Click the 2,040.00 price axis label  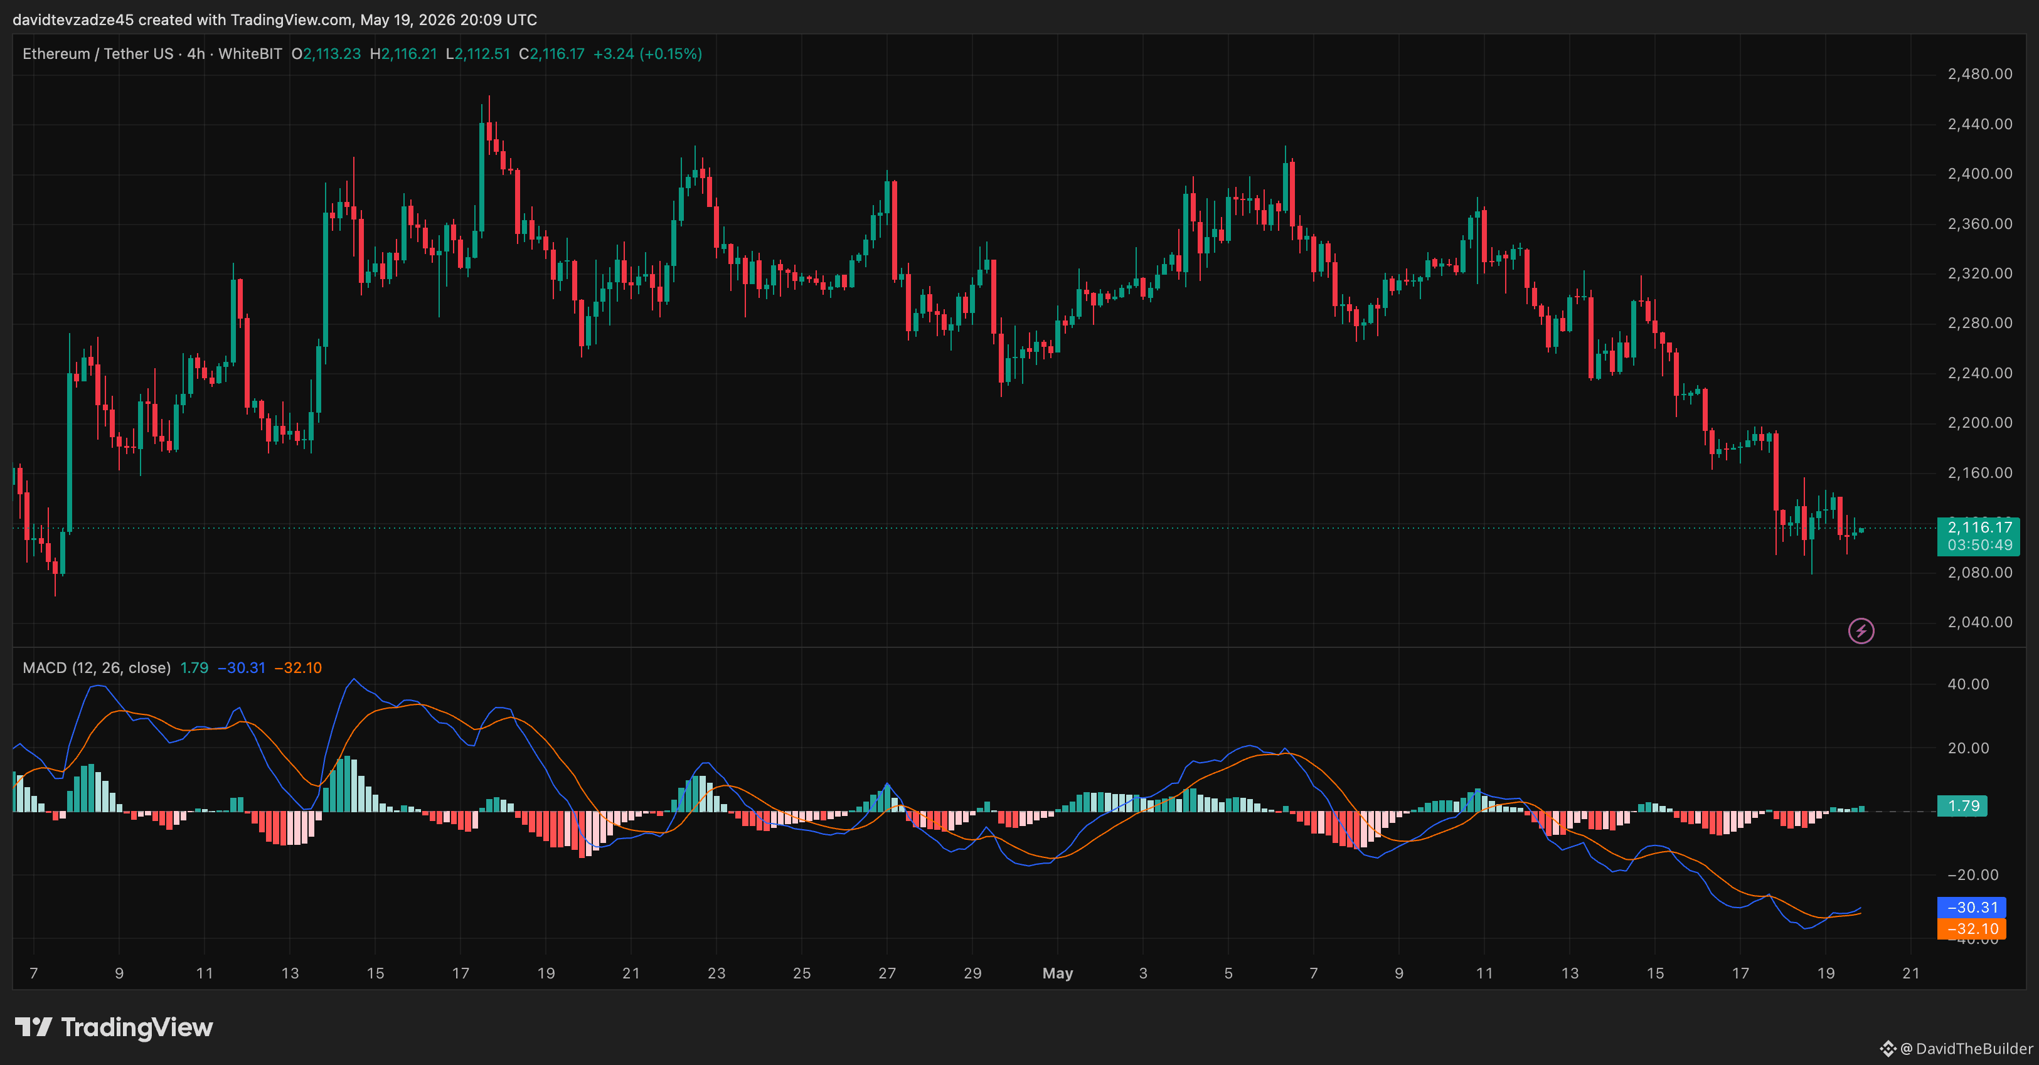(x=1979, y=622)
